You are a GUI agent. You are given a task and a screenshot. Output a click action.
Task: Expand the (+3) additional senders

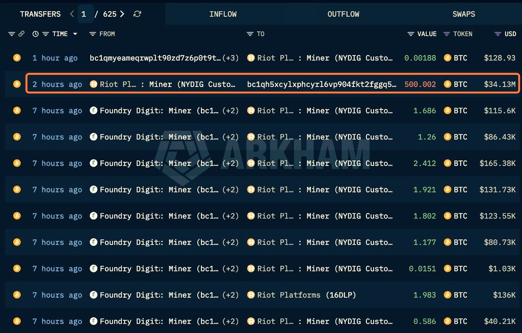[230, 58]
